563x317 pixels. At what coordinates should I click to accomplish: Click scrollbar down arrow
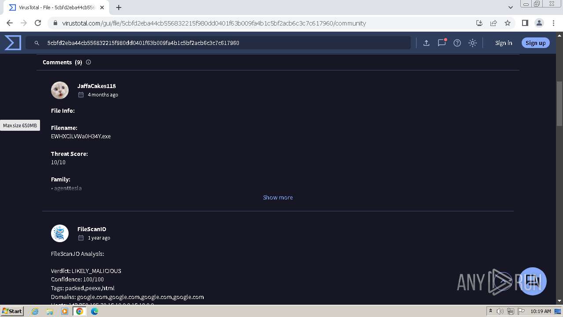pos(559,301)
